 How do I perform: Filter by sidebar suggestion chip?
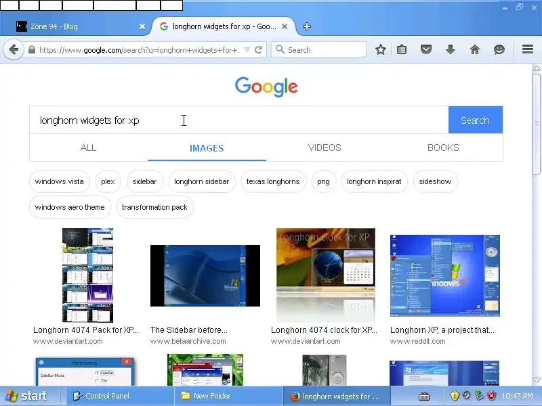coord(144,181)
